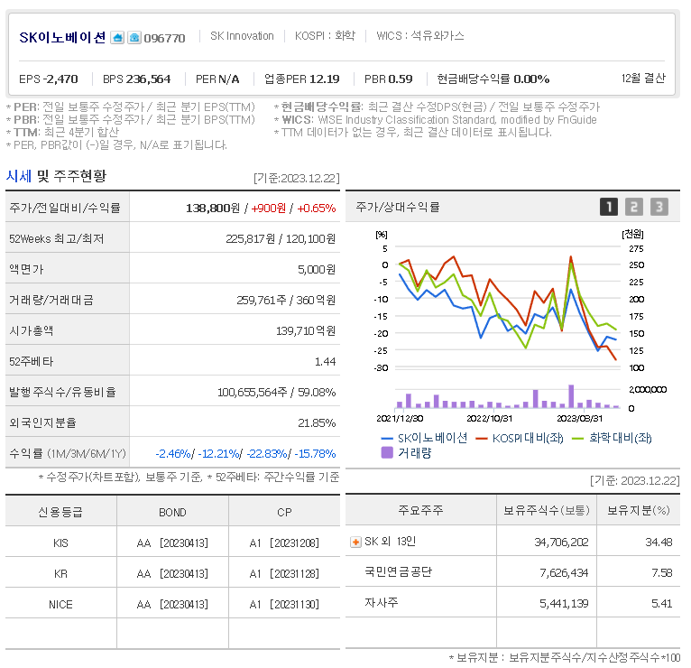Click the KIS credit rating row label

click(60, 543)
